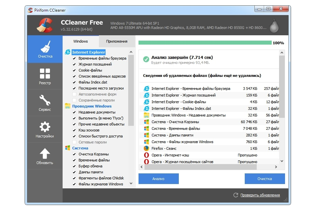Uncheck Временные файлы браузера checkbox
322x210 pixels.
74,58
